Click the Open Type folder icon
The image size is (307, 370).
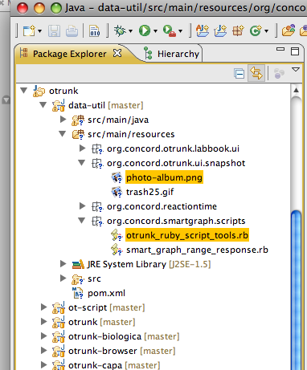click(289, 30)
